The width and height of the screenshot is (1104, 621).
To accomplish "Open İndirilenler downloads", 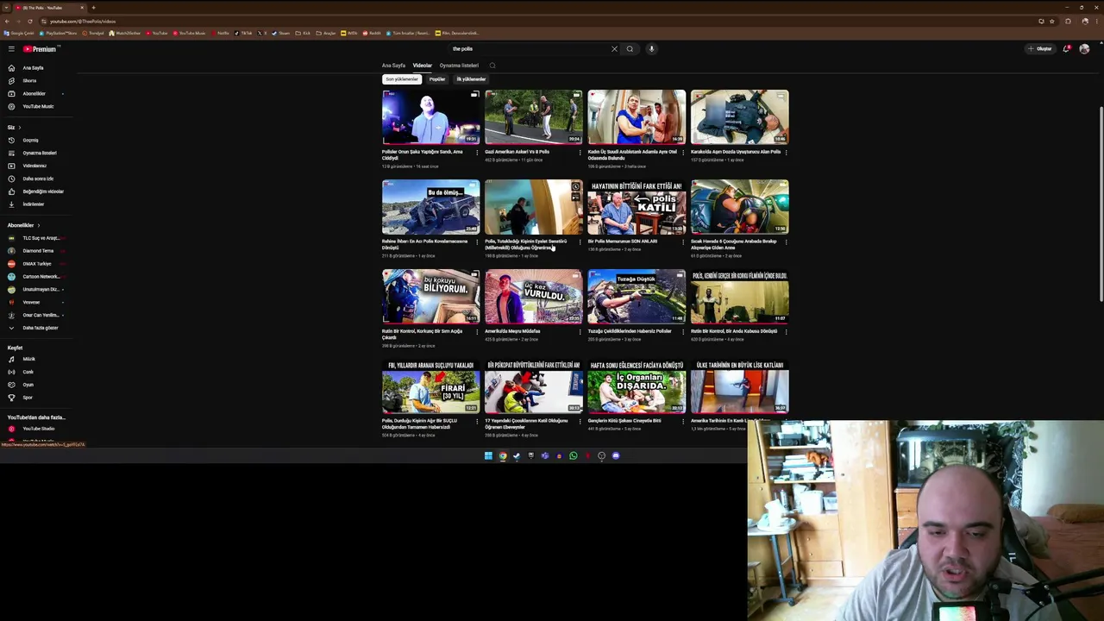I will click(33, 204).
